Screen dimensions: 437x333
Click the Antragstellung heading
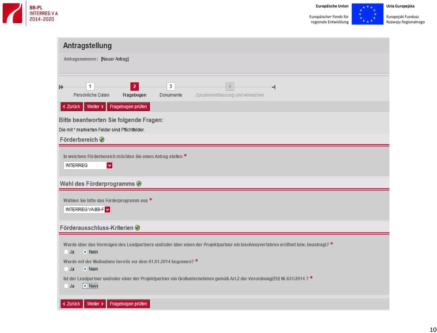87,45
